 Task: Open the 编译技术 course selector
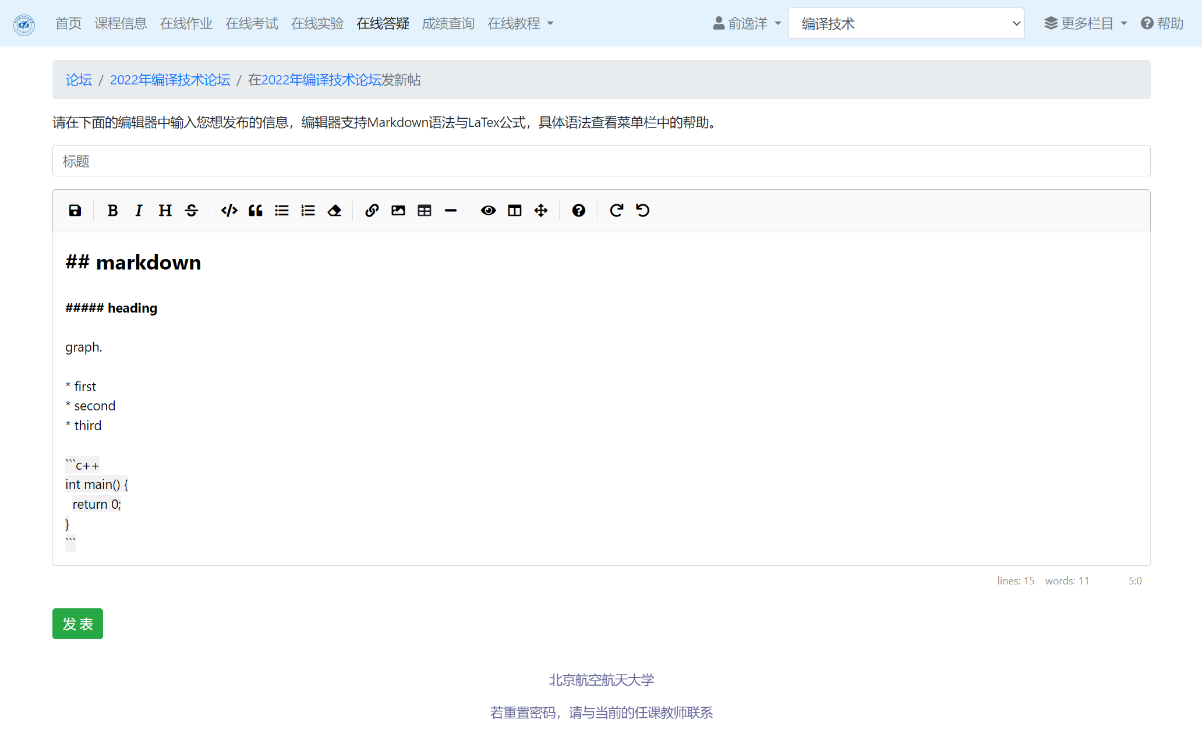(906, 24)
